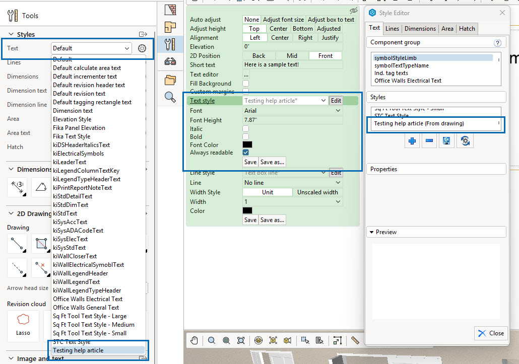519x364 pixels.
Task: Select Testing help article in dropdown list
Action: [x=99, y=350]
